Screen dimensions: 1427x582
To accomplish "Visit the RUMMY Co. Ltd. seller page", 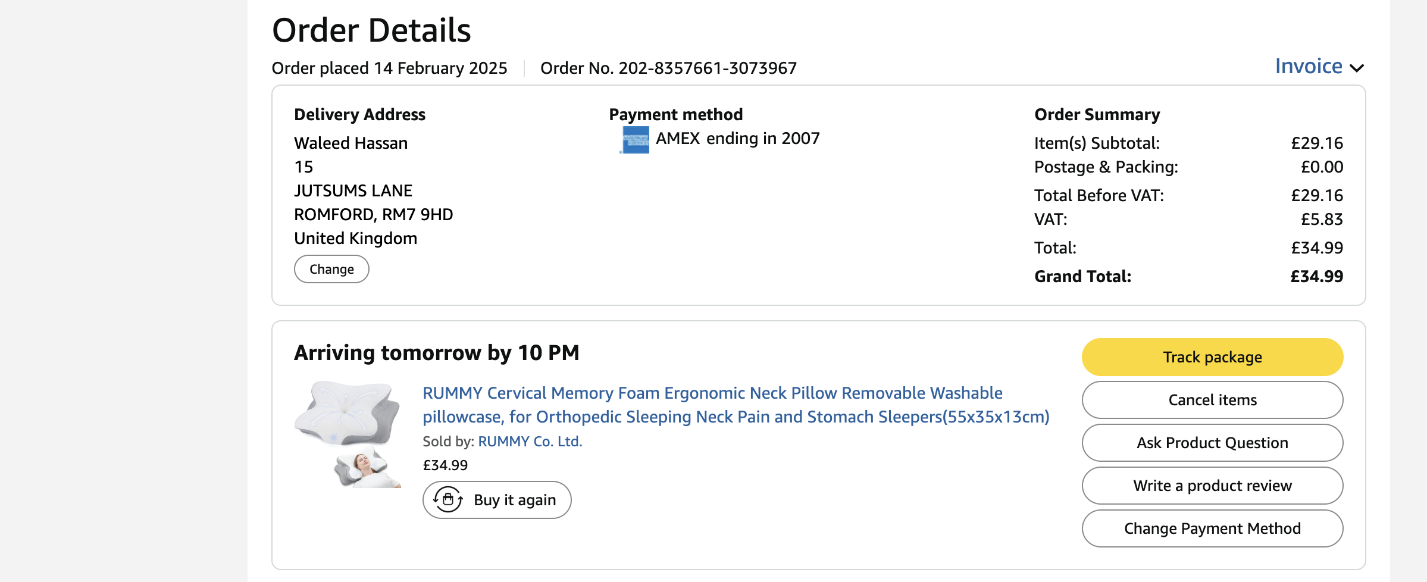I will [530, 442].
